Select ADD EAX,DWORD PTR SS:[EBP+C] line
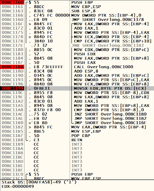This screenshot has width=154, height=191. (111, 76)
